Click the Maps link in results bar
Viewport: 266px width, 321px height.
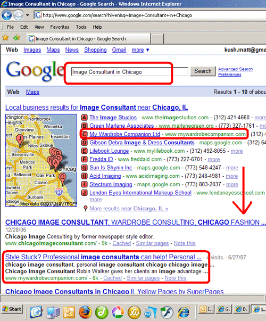32,92
